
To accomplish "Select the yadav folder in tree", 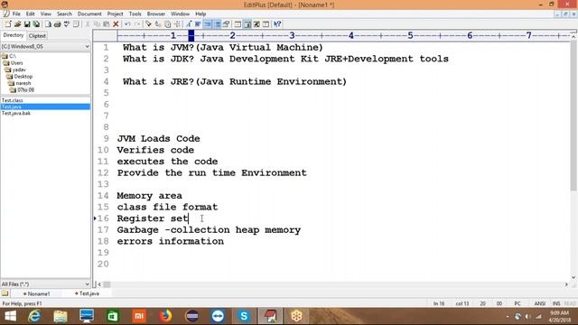I will [16, 70].
